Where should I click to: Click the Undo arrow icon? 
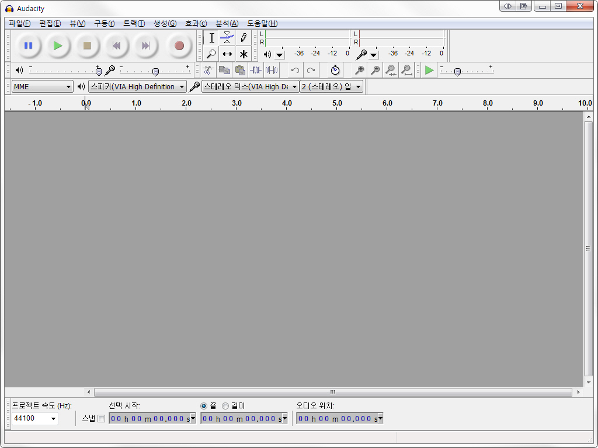point(295,70)
